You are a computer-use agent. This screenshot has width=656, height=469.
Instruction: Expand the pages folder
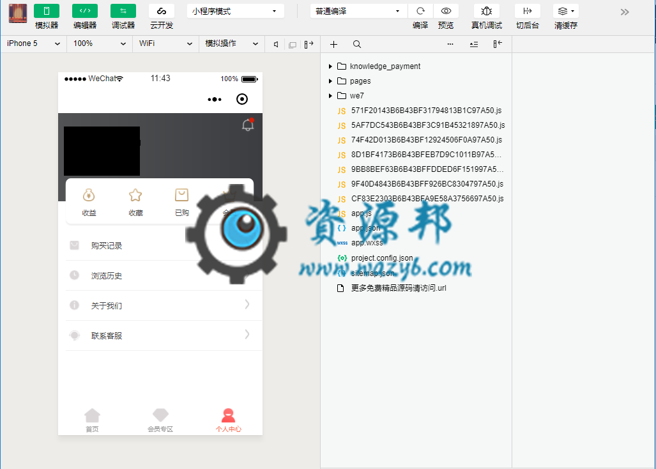(330, 81)
